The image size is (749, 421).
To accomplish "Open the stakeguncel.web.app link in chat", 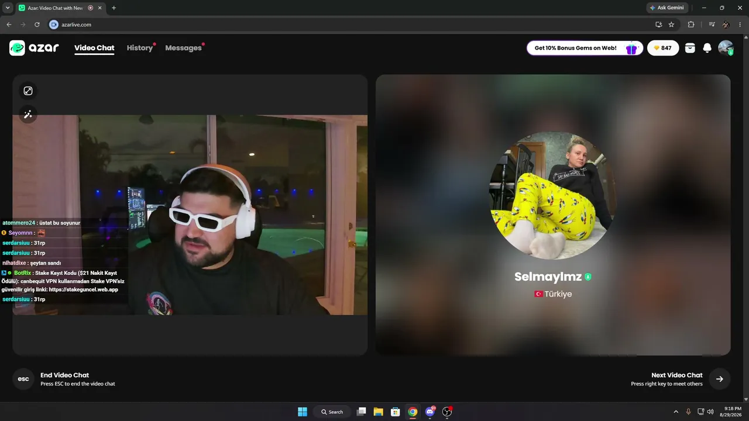I will (x=83, y=289).
